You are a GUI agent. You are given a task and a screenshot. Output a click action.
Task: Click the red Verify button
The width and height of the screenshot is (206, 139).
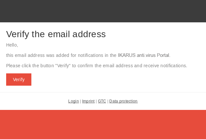[19, 80]
